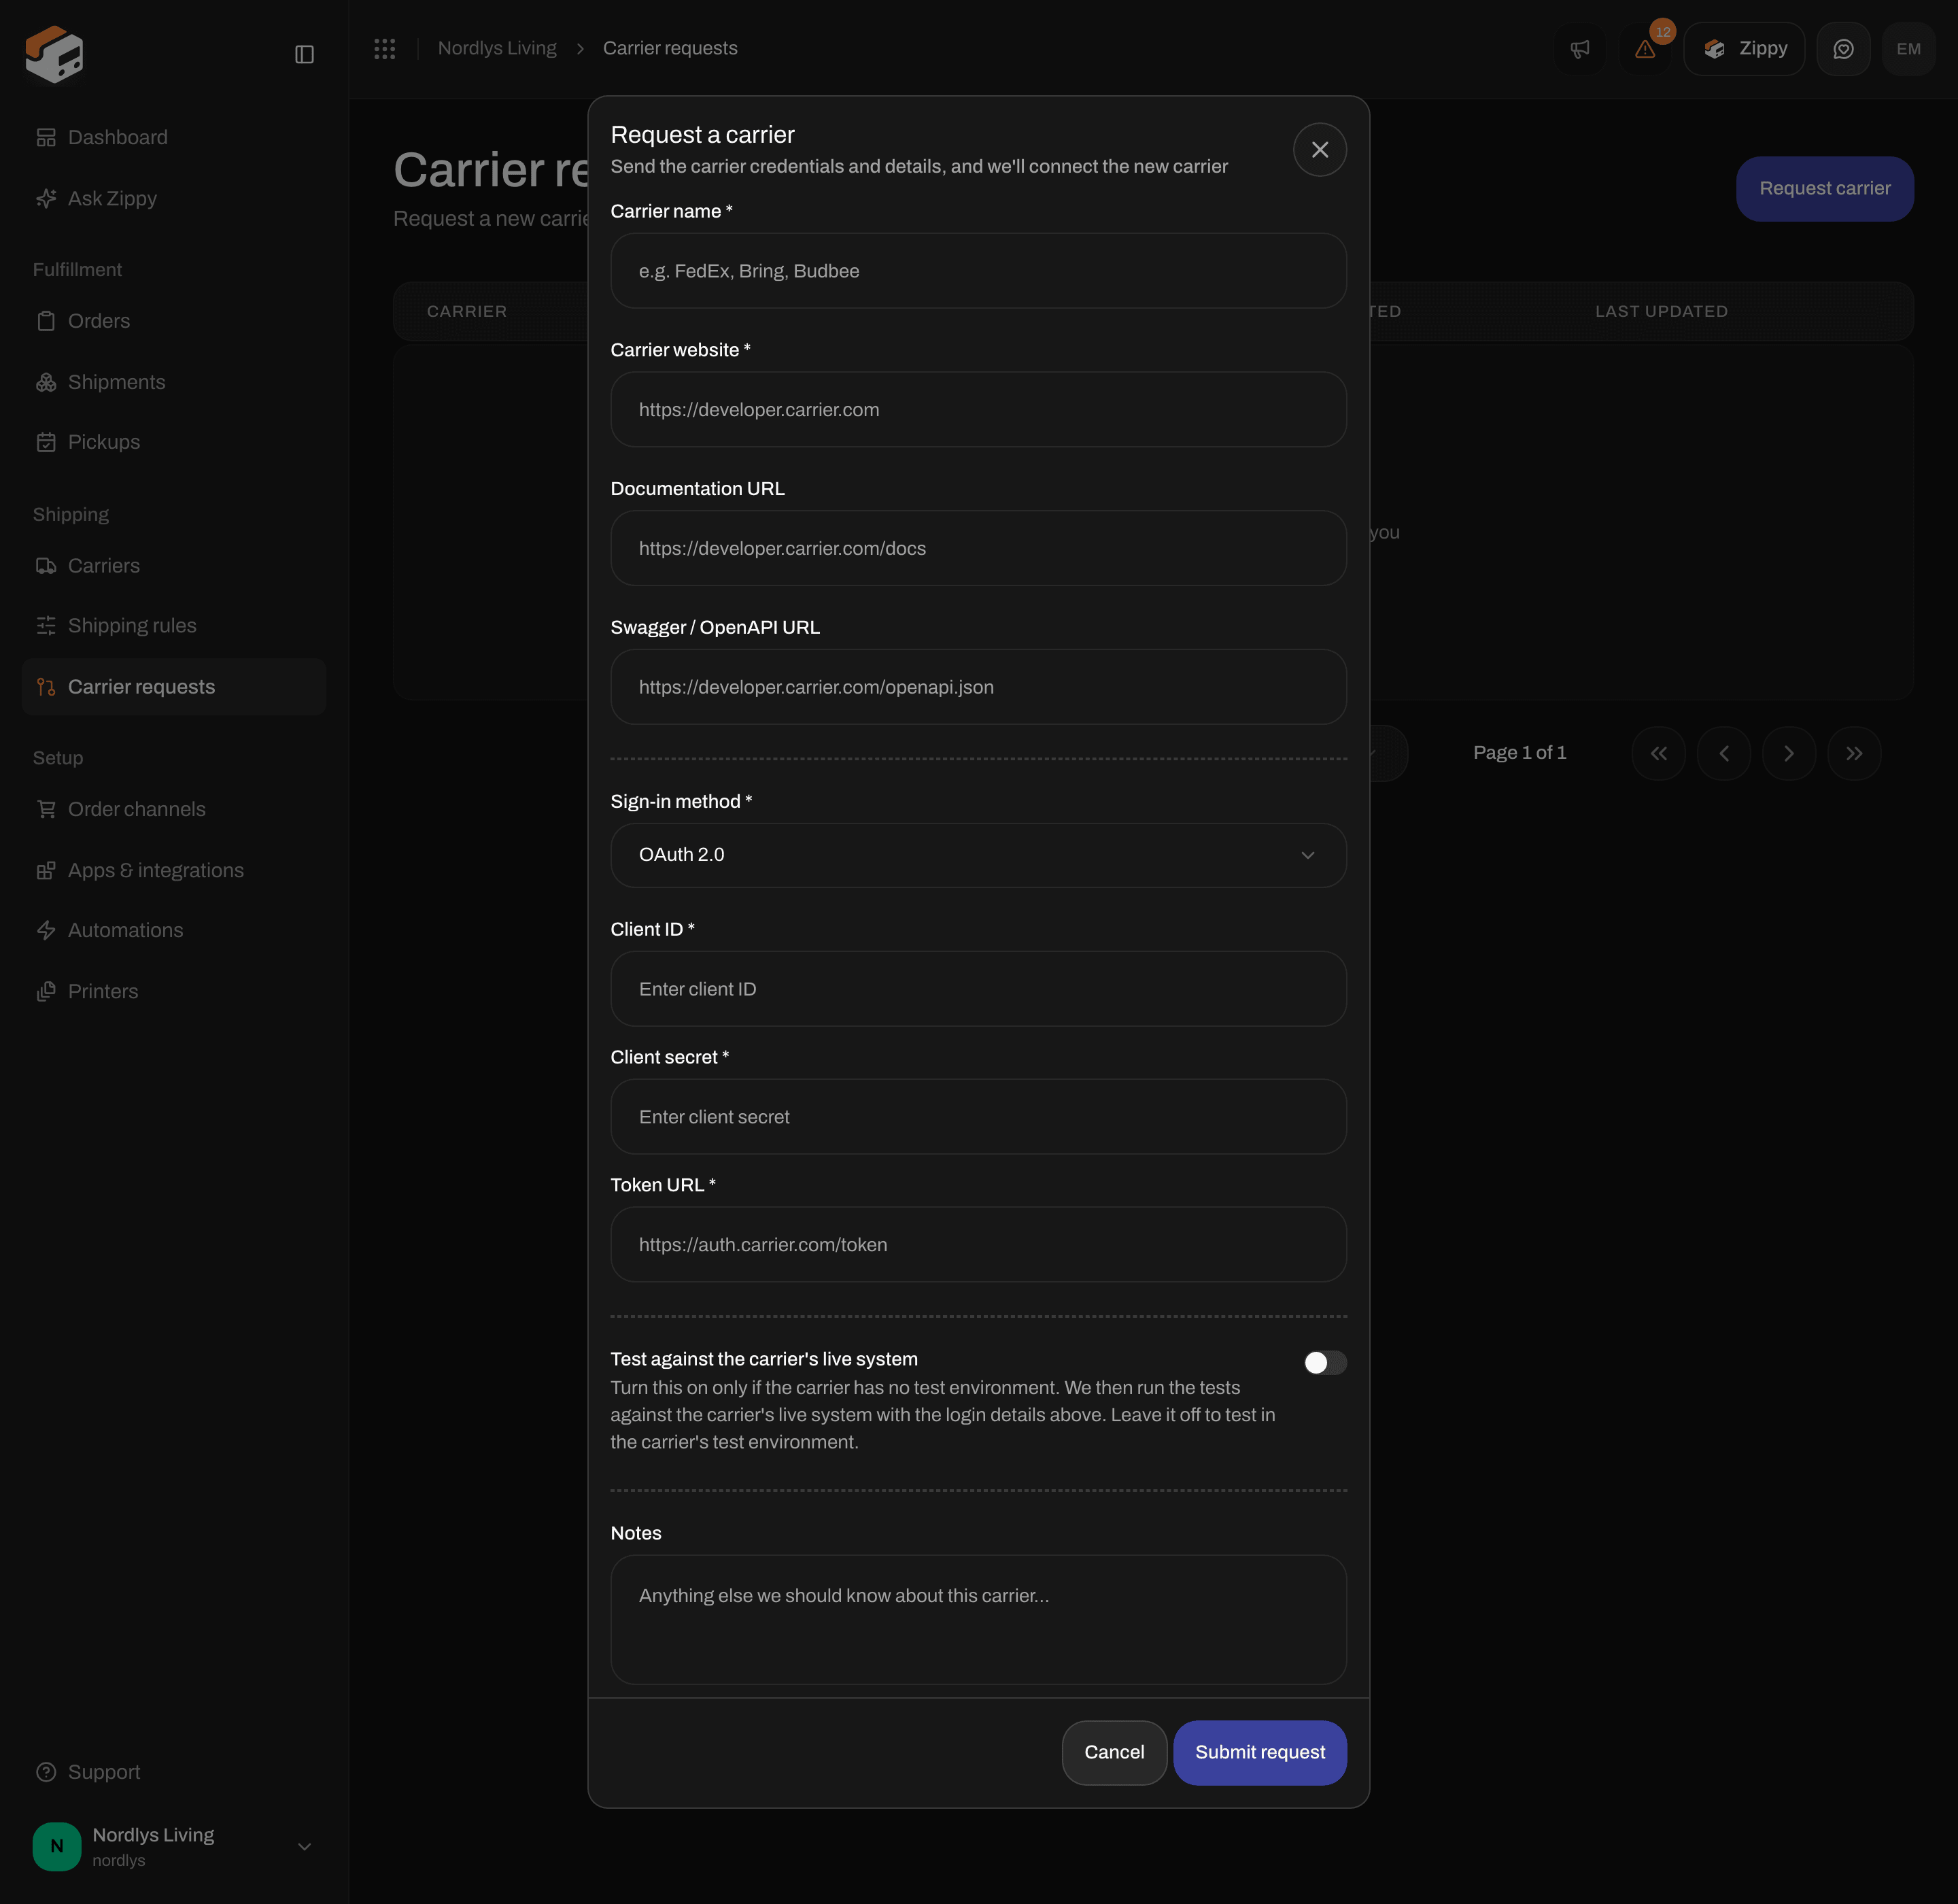This screenshot has height=1904, width=1958.
Task: Open Carriers in sidebar
Action: pyautogui.click(x=174, y=566)
